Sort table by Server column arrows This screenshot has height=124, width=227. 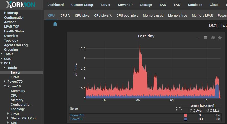177,109
